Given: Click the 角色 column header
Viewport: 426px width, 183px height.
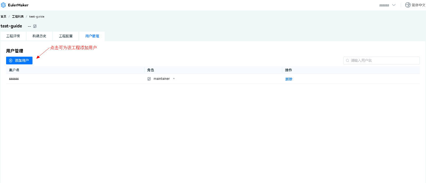Looking at the screenshot, I should coord(151,70).
